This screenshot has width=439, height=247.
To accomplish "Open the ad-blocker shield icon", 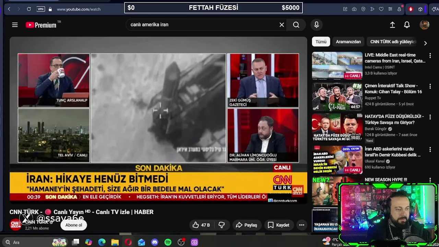I will click(x=363, y=9).
